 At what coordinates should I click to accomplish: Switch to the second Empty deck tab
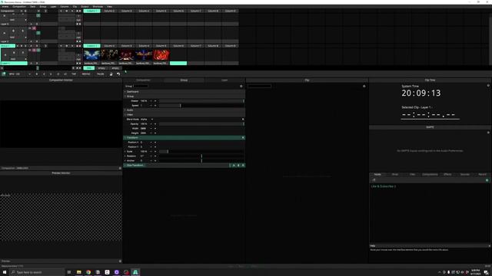[x=101, y=68]
